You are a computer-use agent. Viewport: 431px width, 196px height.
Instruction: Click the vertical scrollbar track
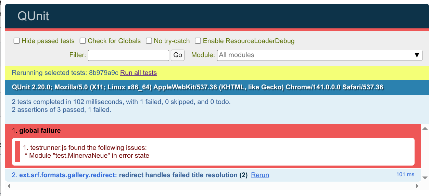[x=425, y=153]
